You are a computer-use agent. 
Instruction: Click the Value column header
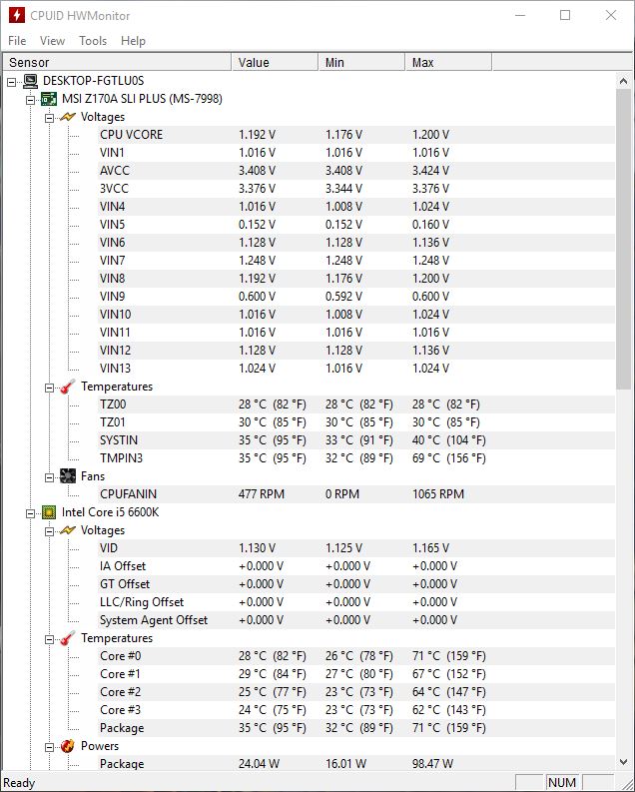coord(276,63)
